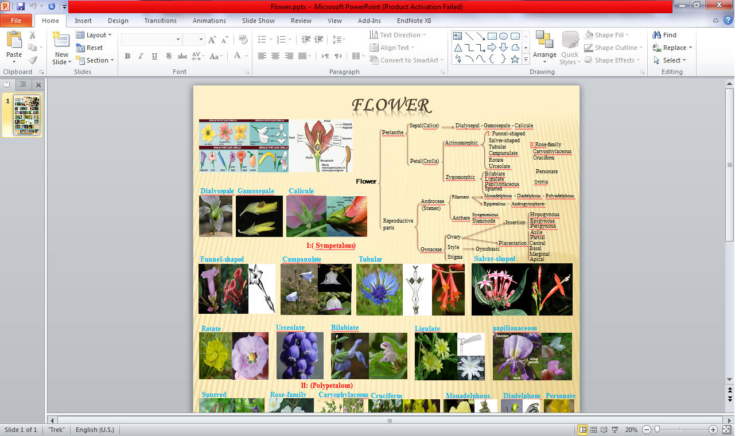The width and height of the screenshot is (739, 436).
Task: Click the Save icon in quick access toolbar
Action: 21,6
